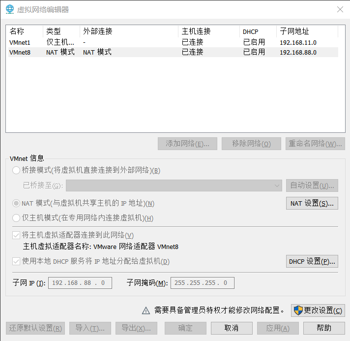Click the 主机连接 column header
Screen dimensions: 350x341
tap(209, 31)
